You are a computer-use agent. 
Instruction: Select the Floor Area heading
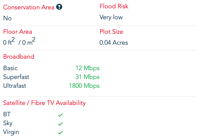tap(17, 32)
